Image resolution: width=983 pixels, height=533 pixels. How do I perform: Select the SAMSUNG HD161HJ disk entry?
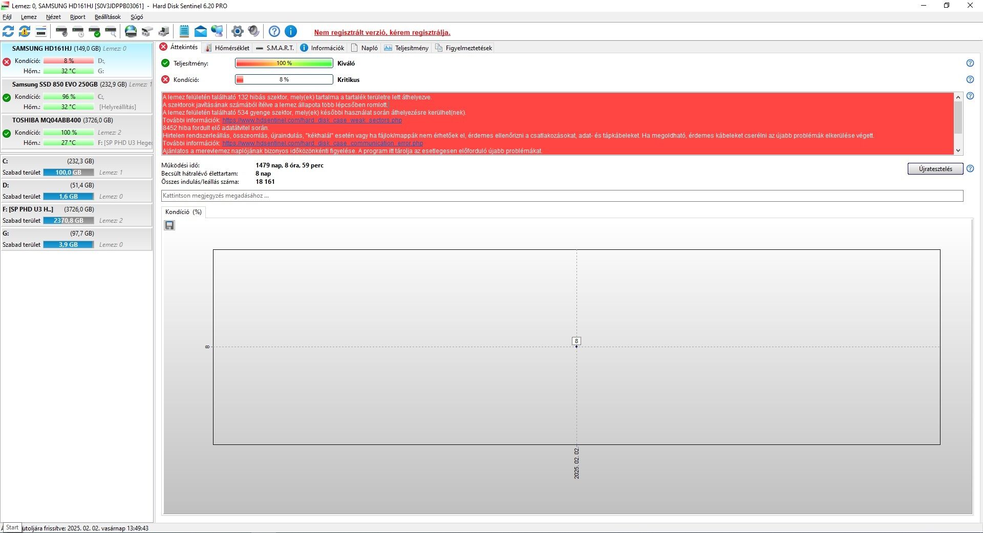pos(77,59)
